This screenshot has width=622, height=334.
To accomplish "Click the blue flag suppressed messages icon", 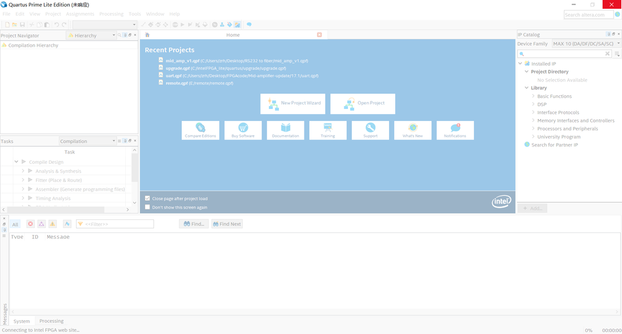I will point(67,224).
